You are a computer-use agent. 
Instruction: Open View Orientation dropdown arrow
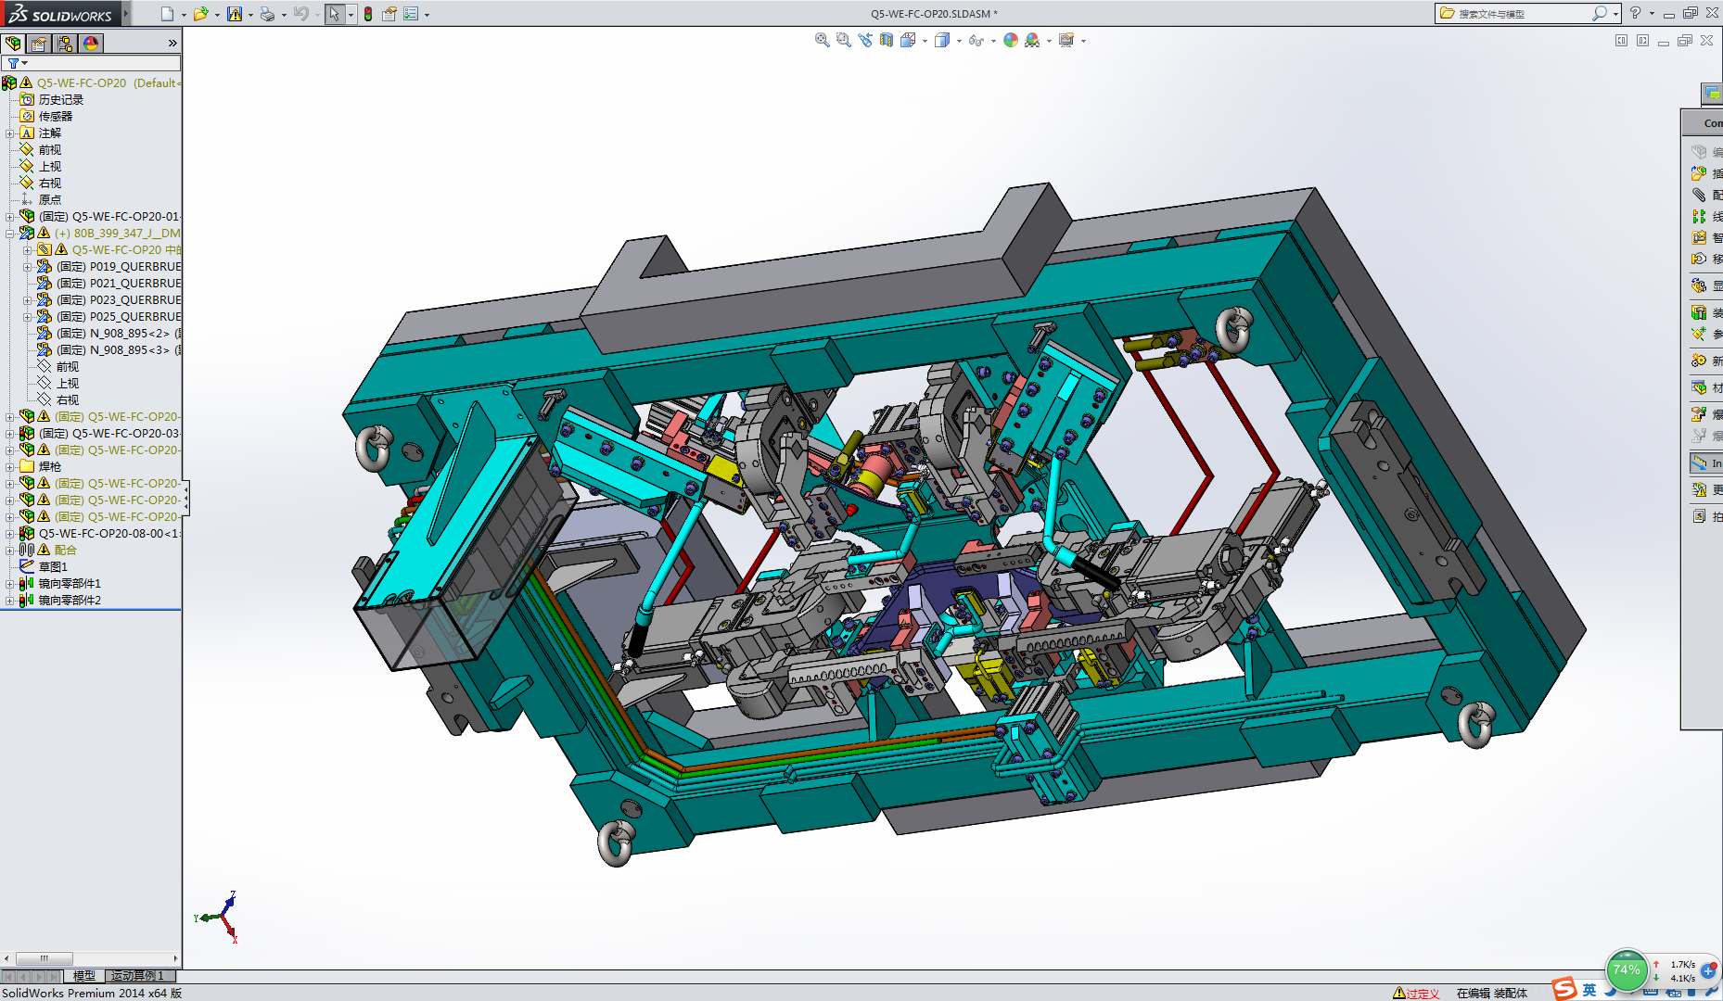tap(925, 41)
